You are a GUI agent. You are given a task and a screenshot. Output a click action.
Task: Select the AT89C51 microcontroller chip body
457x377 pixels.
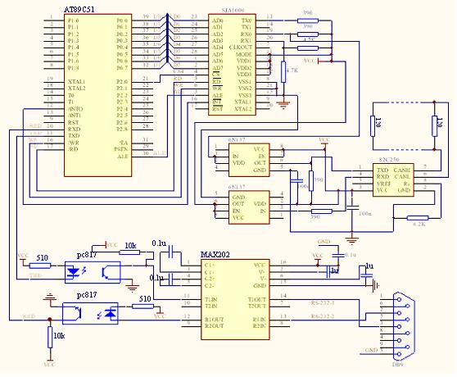(98, 95)
